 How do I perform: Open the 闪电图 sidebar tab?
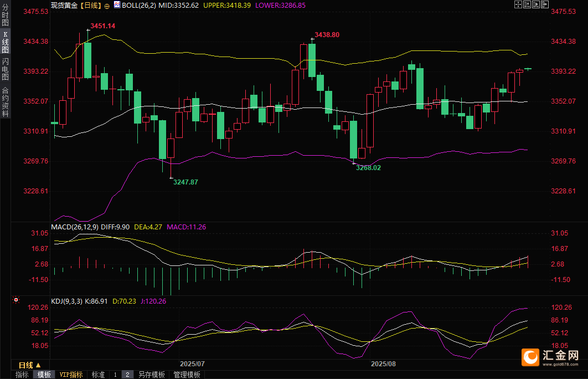pyautogui.click(x=5, y=69)
